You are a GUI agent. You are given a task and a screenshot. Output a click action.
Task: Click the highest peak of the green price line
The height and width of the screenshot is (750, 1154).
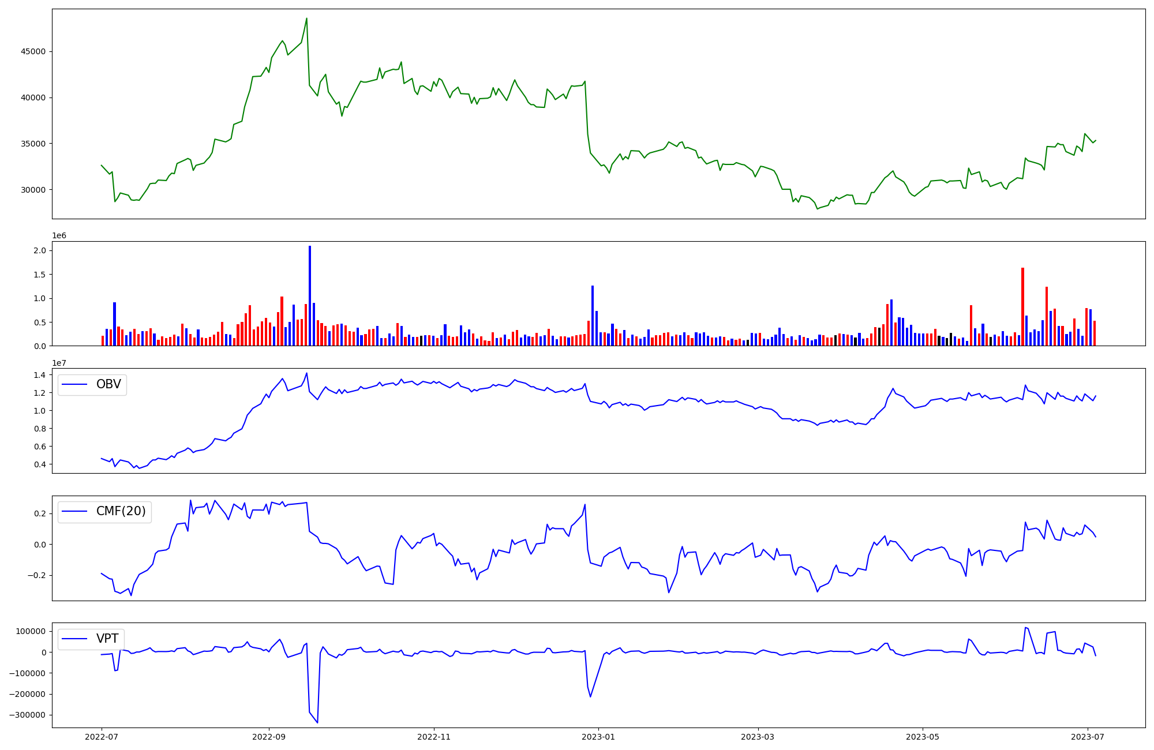pyautogui.click(x=306, y=18)
